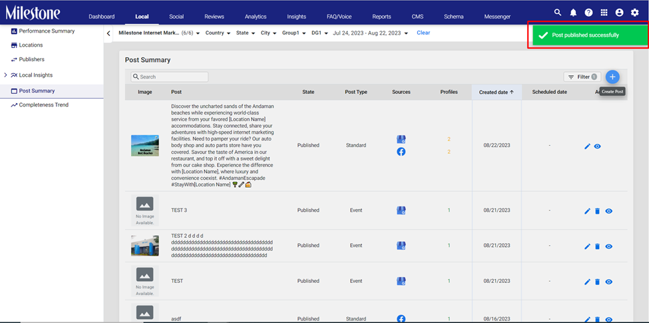View the TEST post via eye icon
This screenshot has height=323, width=649.
[609, 282]
